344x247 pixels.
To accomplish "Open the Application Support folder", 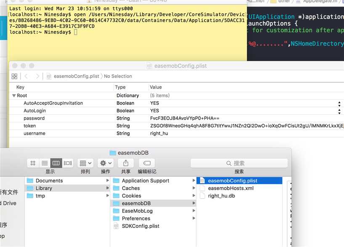I will click(153, 181).
